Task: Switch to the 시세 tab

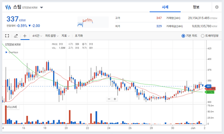Action: 165,7
